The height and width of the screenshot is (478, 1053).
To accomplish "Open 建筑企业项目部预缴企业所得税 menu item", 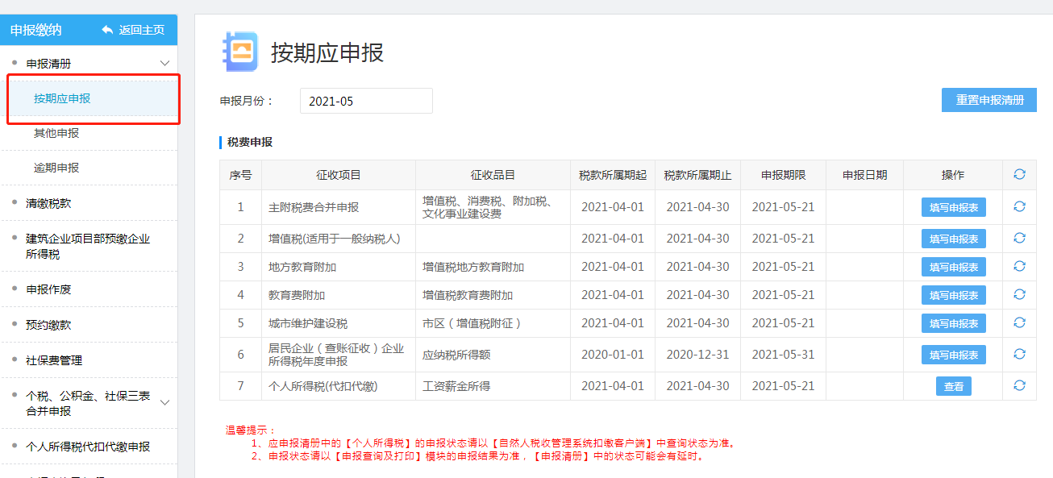I will pyautogui.click(x=88, y=246).
